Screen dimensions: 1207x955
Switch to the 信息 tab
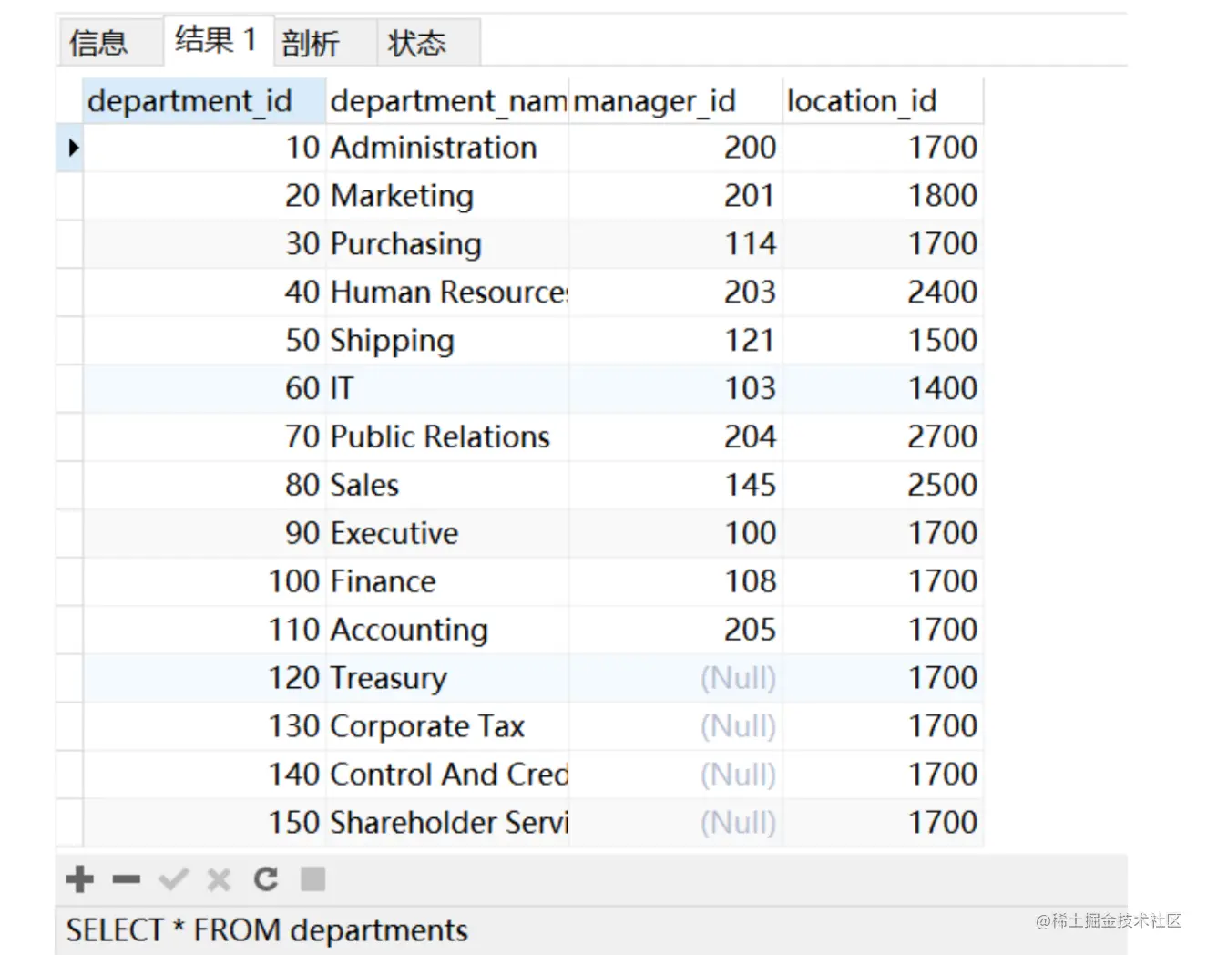[x=98, y=43]
